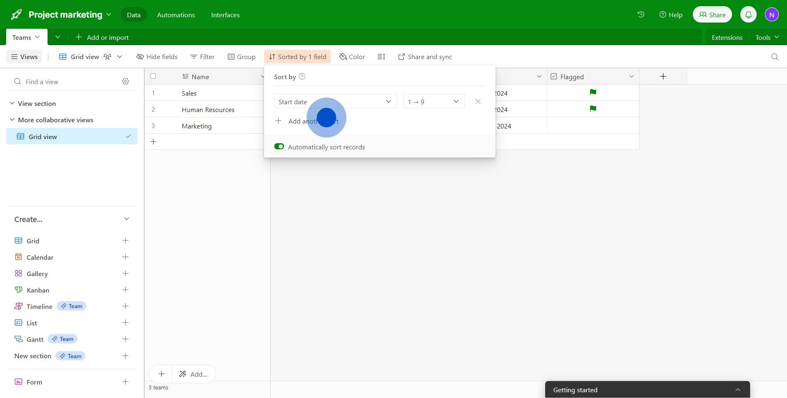This screenshot has height=398, width=787.
Task: Click Add or import table
Action: [x=102, y=37]
